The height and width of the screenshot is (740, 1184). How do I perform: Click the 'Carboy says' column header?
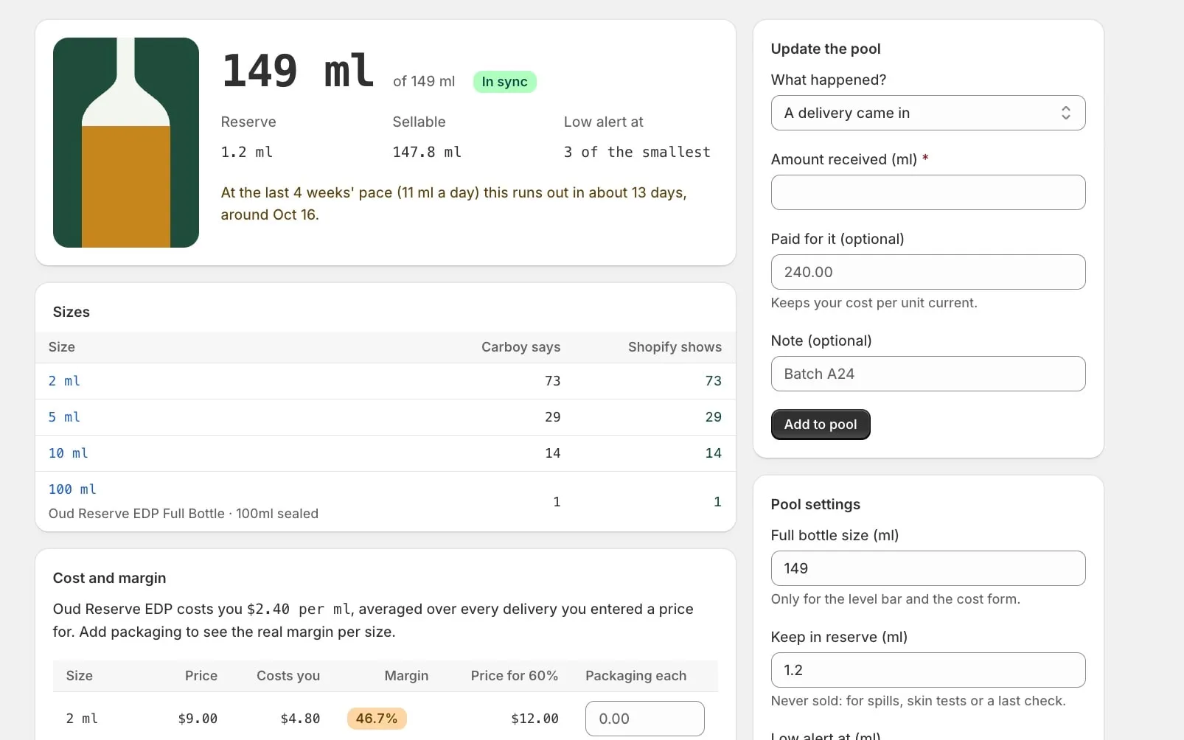point(521,347)
